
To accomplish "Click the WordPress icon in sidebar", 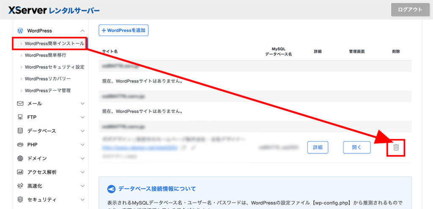I will (20, 31).
